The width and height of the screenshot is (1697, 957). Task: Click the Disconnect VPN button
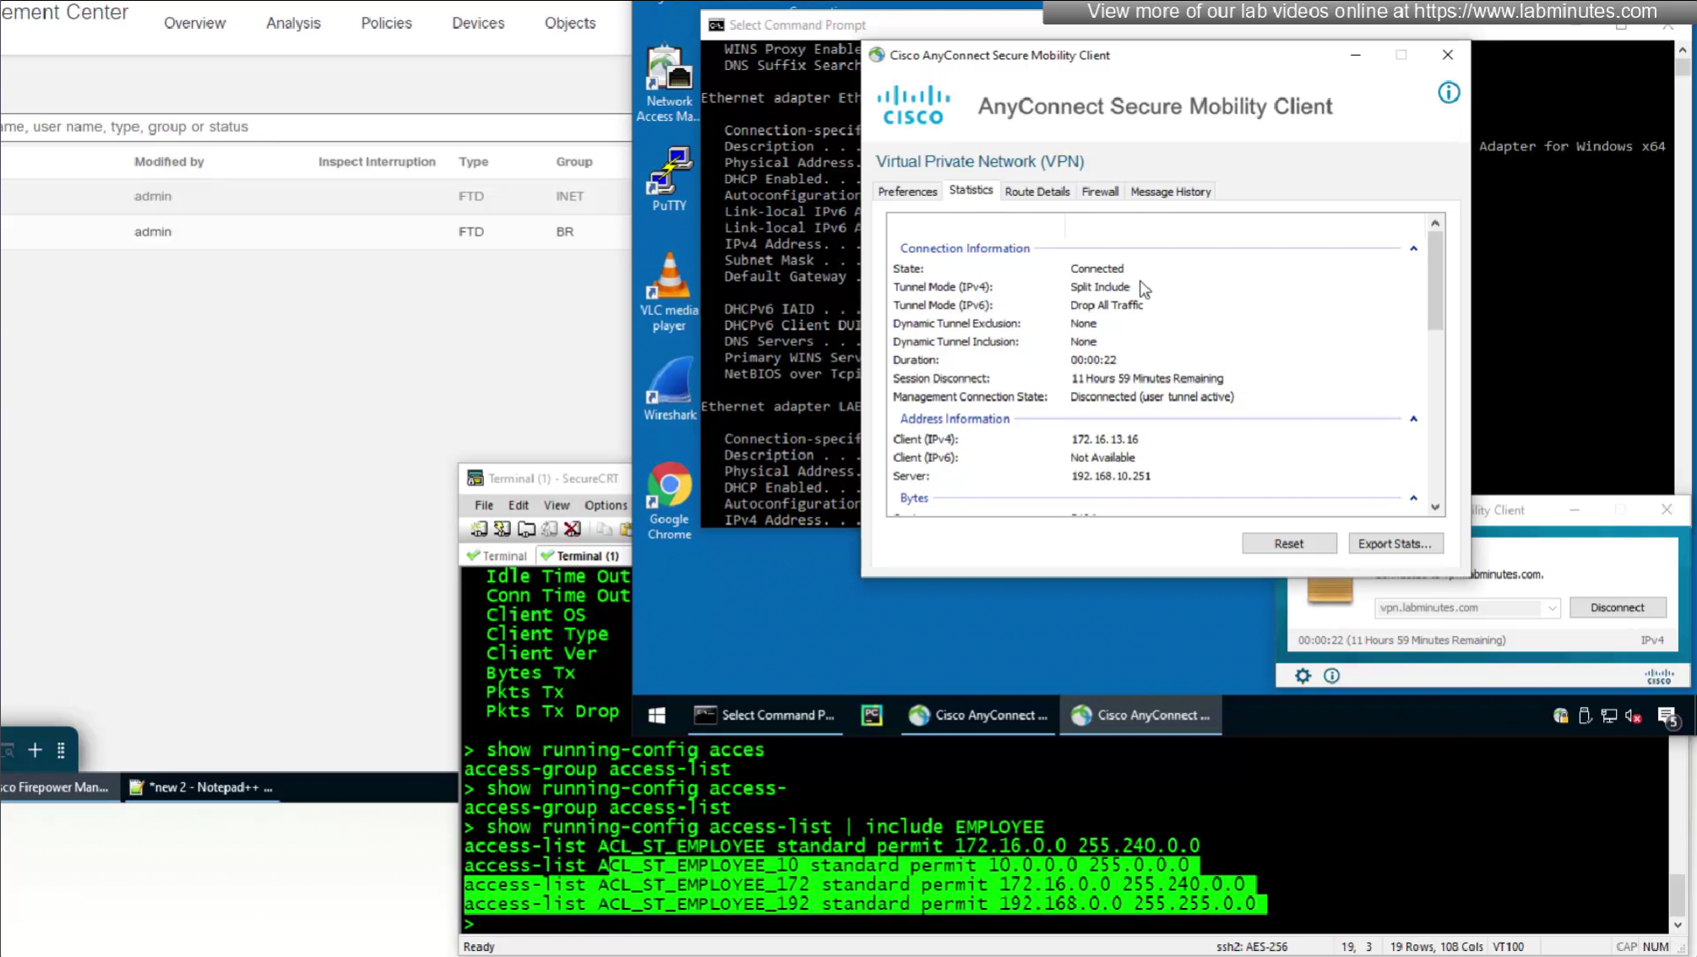(1617, 608)
